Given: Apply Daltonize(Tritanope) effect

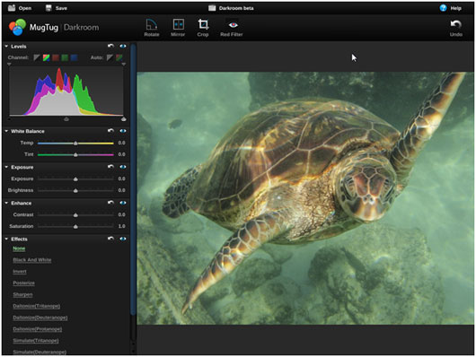Looking at the screenshot, I should [37, 306].
